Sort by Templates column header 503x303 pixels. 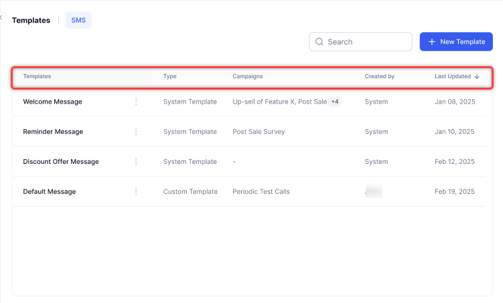[x=37, y=76]
